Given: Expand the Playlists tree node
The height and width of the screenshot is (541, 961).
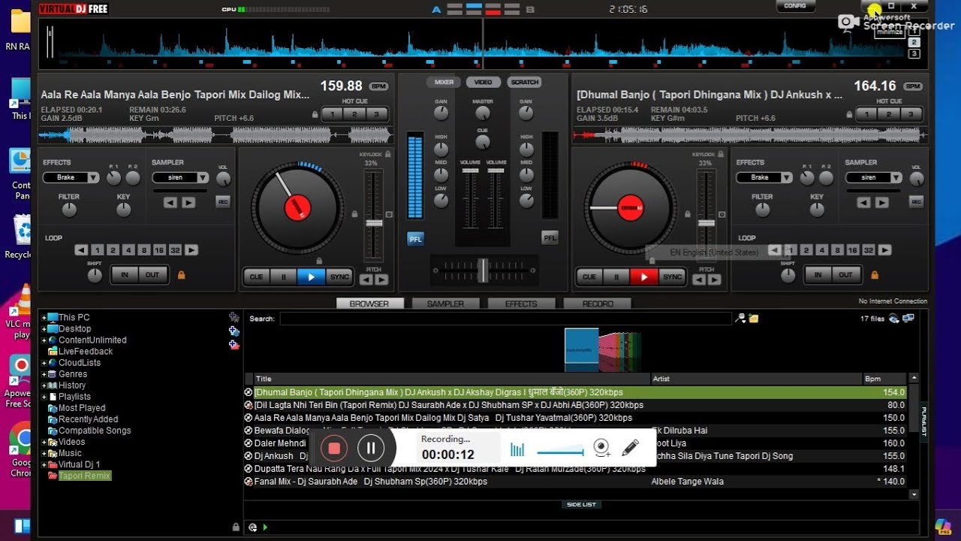Looking at the screenshot, I should click(44, 397).
